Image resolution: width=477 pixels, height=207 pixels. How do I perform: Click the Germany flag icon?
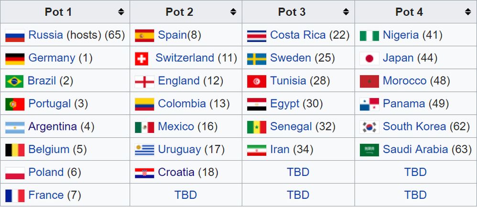click(x=15, y=58)
